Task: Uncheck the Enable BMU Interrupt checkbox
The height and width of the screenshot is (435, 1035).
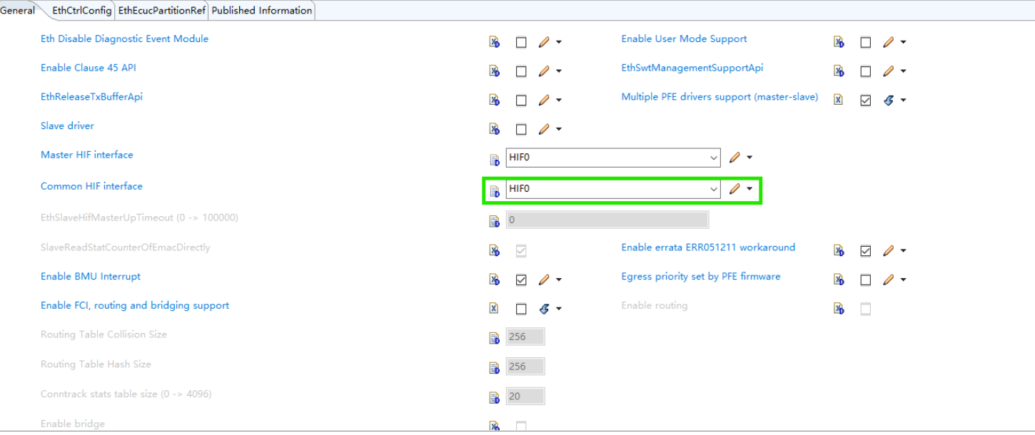Action: point(521,280)
